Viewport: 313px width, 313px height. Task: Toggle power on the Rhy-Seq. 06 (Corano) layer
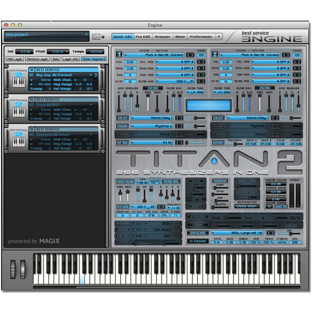[31, 70]
